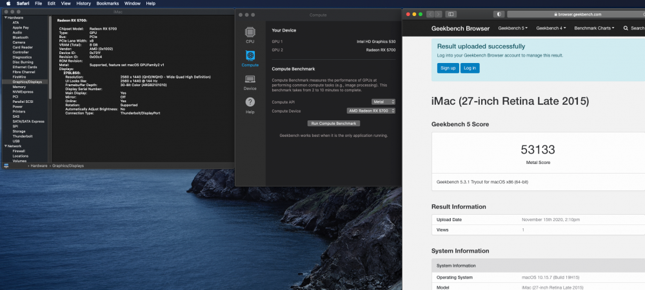Collapse the Hardware tree section
Viewport: 645px width, 290px height.
point(6,17)
